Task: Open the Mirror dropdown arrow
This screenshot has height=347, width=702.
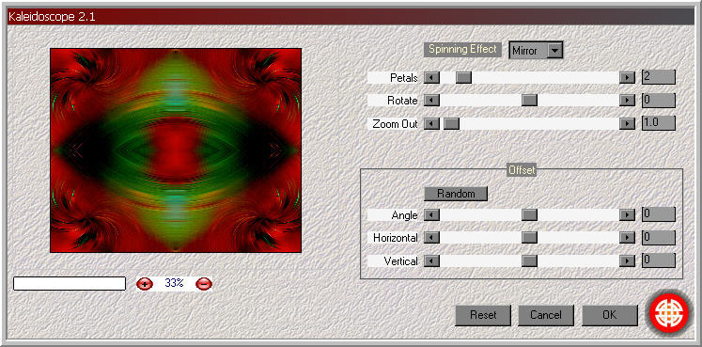Action: click(x=554, y=50)
